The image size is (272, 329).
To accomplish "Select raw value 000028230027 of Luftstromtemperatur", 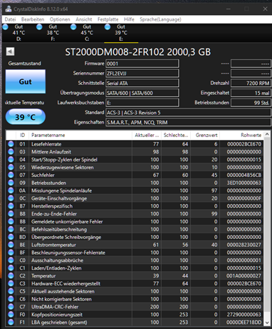I will pyautogui.click(x=244, y=245).
